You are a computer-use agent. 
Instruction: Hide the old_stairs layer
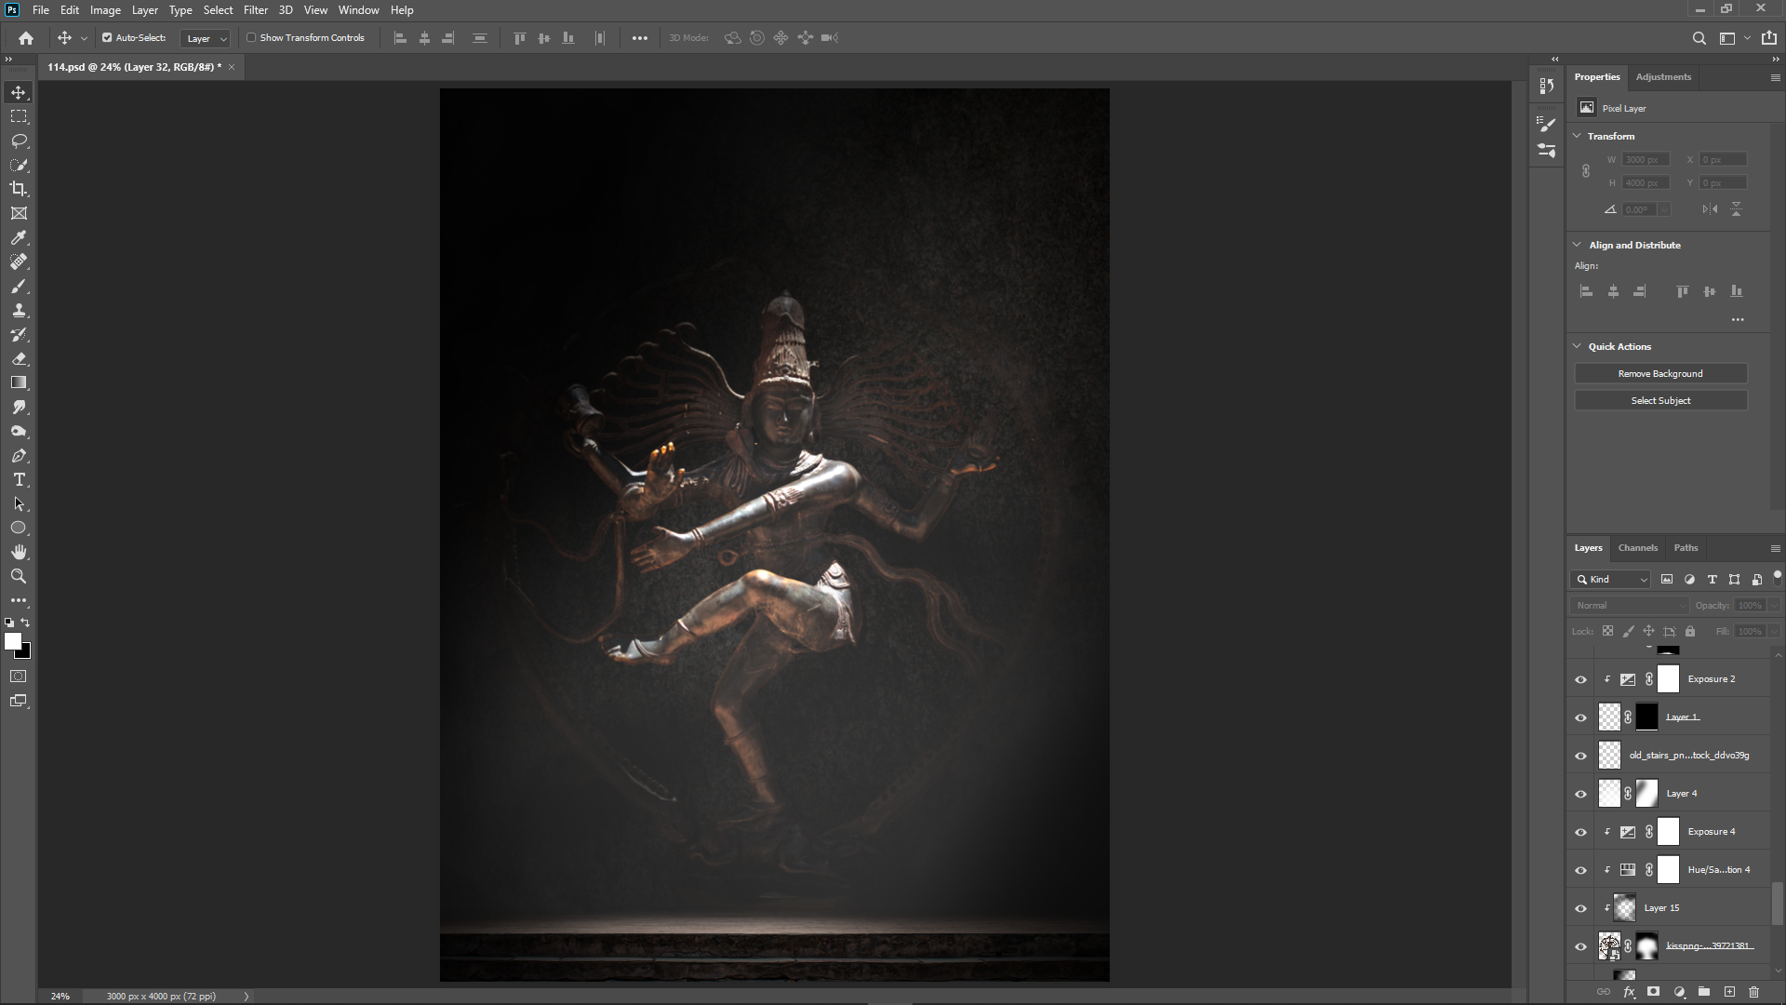[x=1580, y=756]
